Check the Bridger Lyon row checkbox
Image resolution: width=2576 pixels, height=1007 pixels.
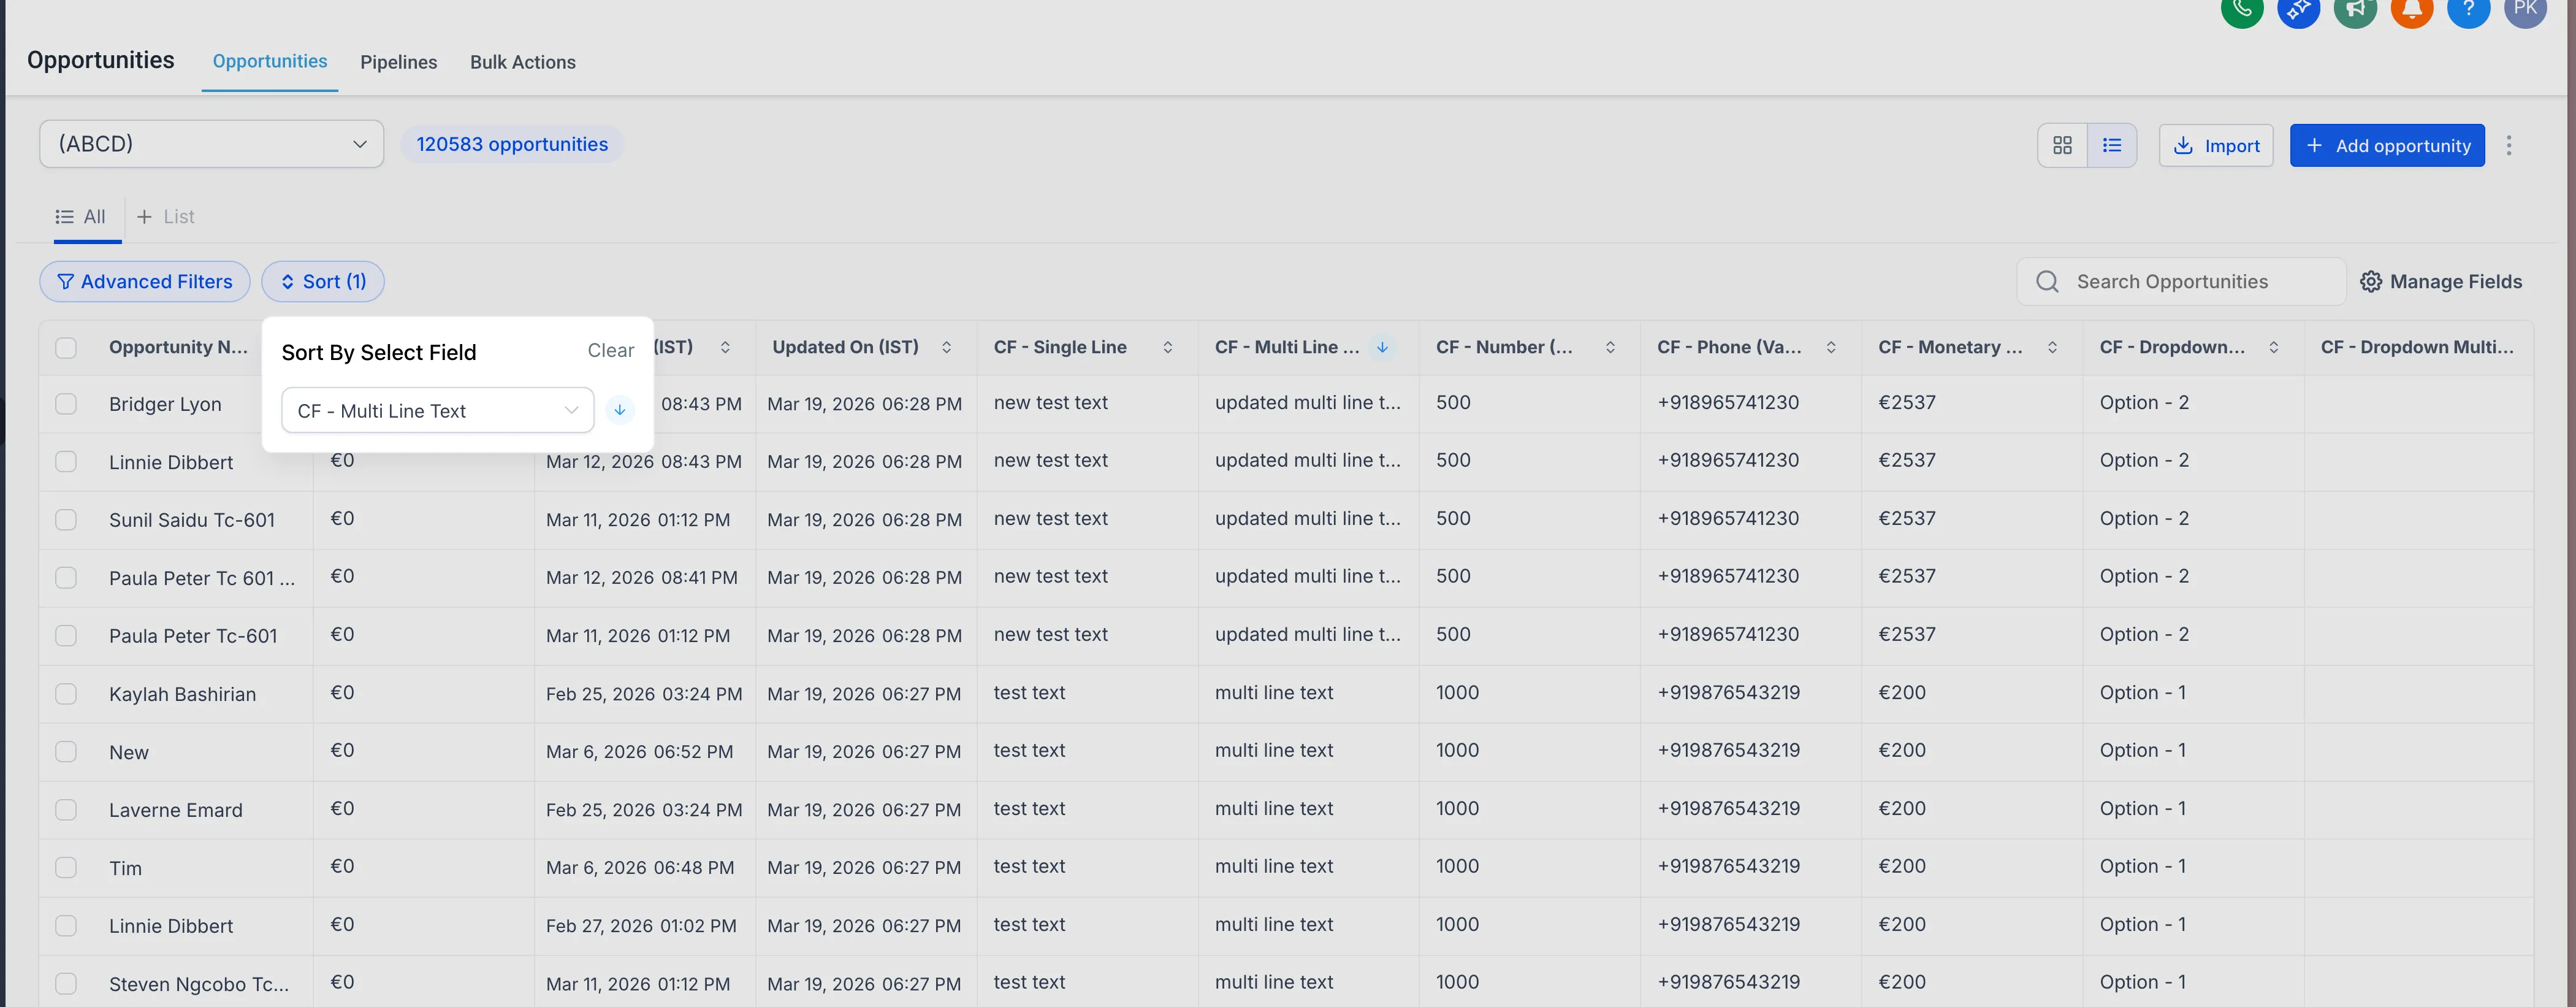point(65,403)
